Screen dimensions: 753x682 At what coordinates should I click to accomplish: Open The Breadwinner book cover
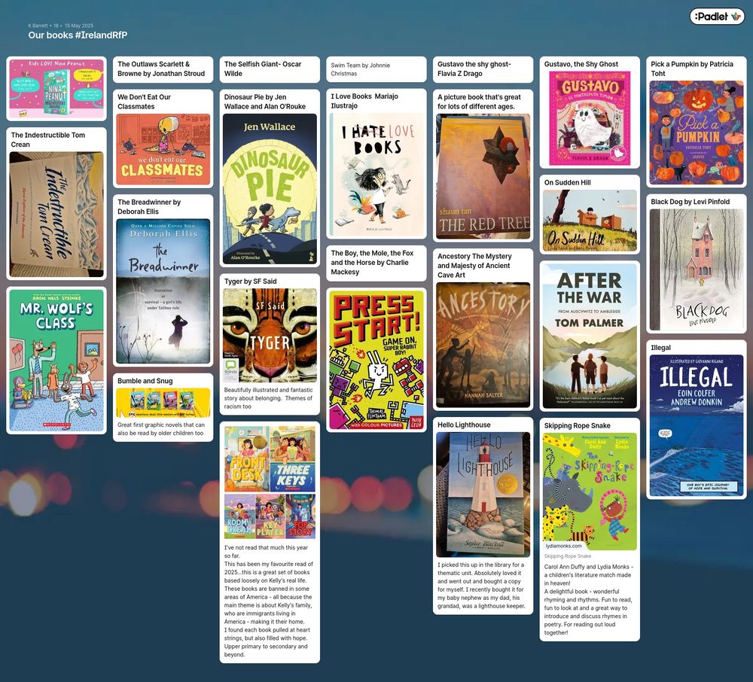[163, 291]
